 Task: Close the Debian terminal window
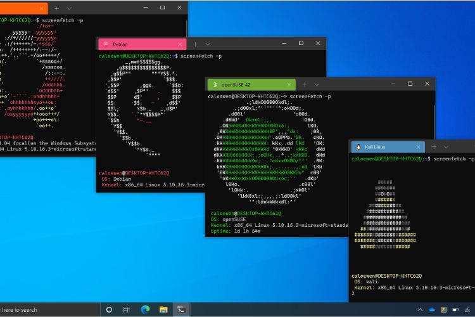[318, 43]
